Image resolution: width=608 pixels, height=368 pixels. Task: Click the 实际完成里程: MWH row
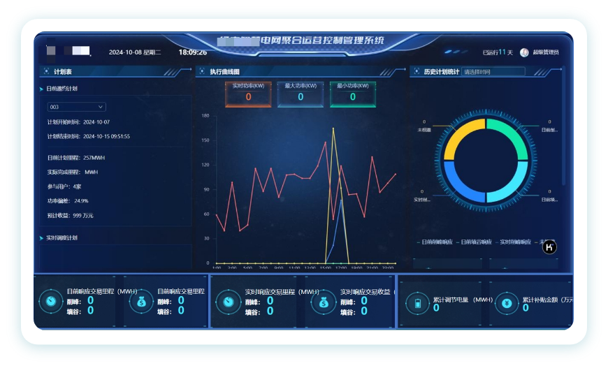click(x=73, y=172)
